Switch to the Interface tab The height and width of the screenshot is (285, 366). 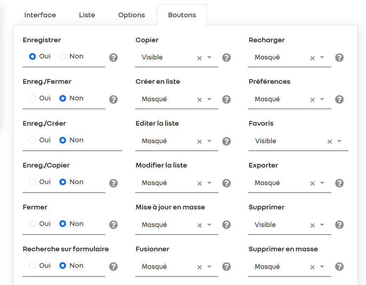40,15
